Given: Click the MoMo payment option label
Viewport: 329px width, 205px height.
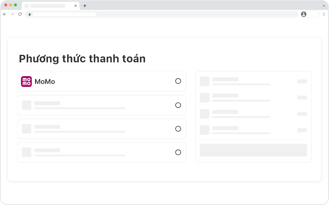Looking at the screenshot, I should point(45,82).
